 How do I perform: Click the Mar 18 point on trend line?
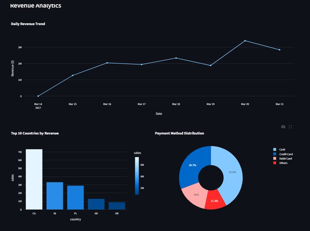(176, 58)
